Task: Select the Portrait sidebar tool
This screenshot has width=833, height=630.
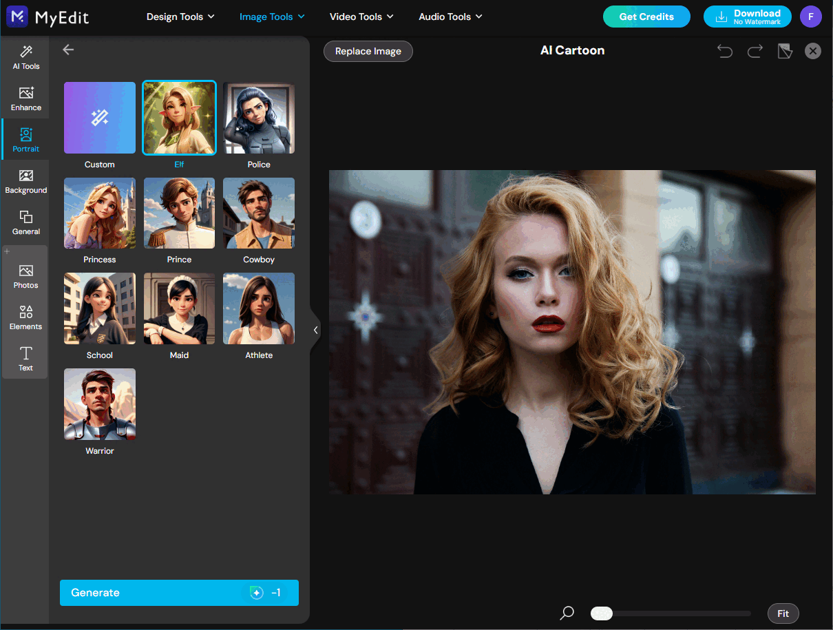Action: click(x=25, y=140)
